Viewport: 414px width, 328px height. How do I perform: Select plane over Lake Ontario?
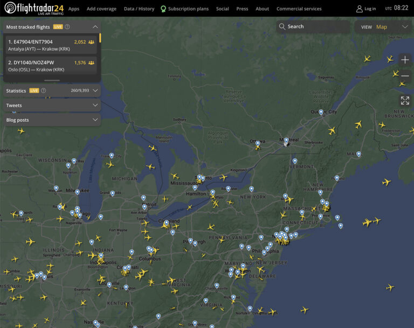point(223,177)
